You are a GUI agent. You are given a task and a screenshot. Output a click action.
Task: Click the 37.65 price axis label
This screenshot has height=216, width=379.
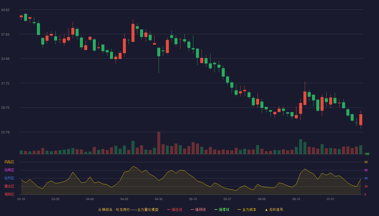pyautogui.click(x=5, y=35)
